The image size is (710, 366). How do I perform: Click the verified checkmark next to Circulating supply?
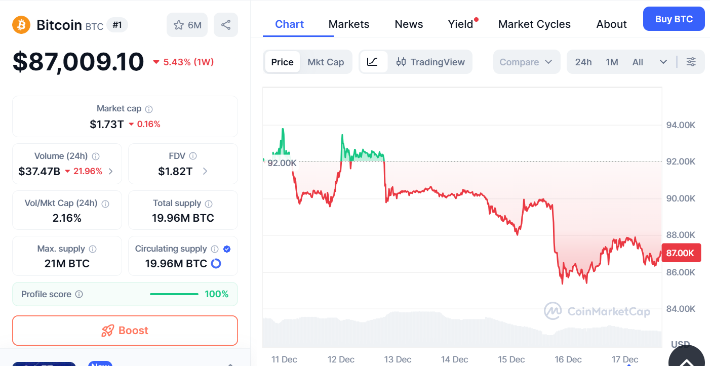[226, 249]
